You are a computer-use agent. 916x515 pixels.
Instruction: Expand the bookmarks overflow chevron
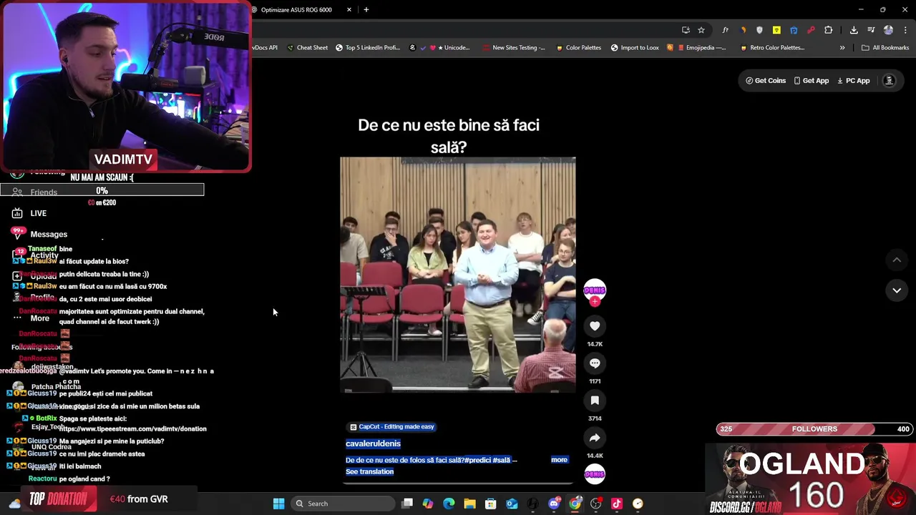pyautogui.click(x=842, y=48)
